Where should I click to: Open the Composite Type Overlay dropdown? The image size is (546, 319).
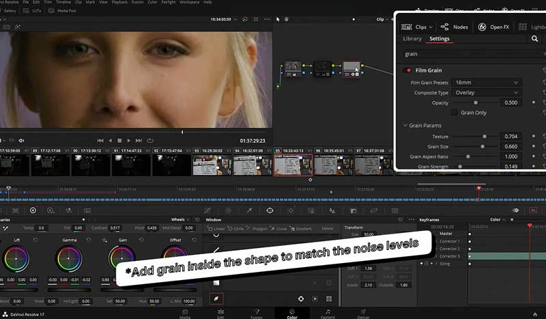[487, 93]
